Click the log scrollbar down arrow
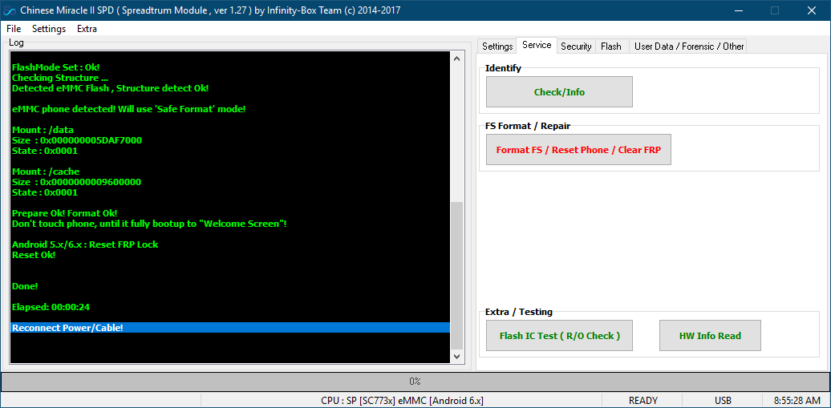The image size is (831, 408). pyautogui.click(x=457, y=358)
